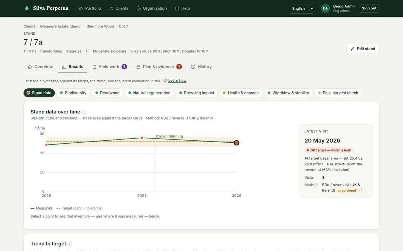Image resolution: width=403 pixels, height=251 pixels.
Task: Click the 20 May 2026 visit date
Action: tap(322, 141)
